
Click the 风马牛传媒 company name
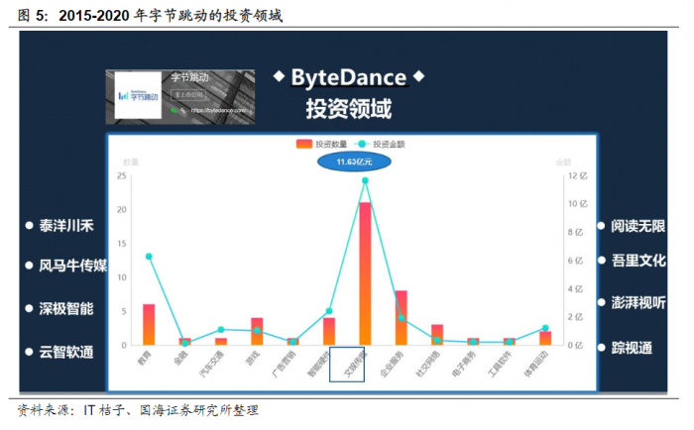click(x=73, y=266)
